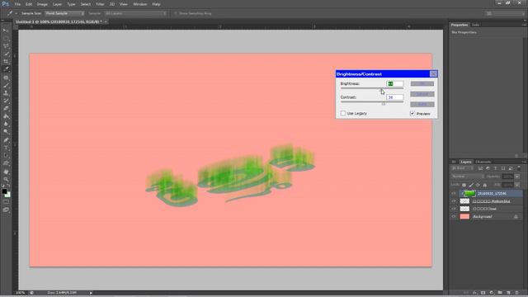The height and width of the screenshot is (297, 528).
Task: Click the Brightness value input field
Action: click(x=394, y=84)
